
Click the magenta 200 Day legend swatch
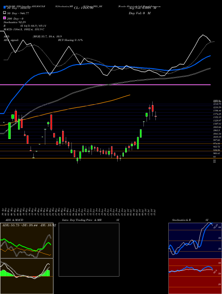tap(4, 18)
